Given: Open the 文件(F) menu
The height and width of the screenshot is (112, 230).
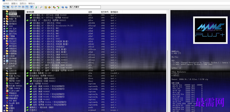Looking at the screenshot, I should pos(6,3).
